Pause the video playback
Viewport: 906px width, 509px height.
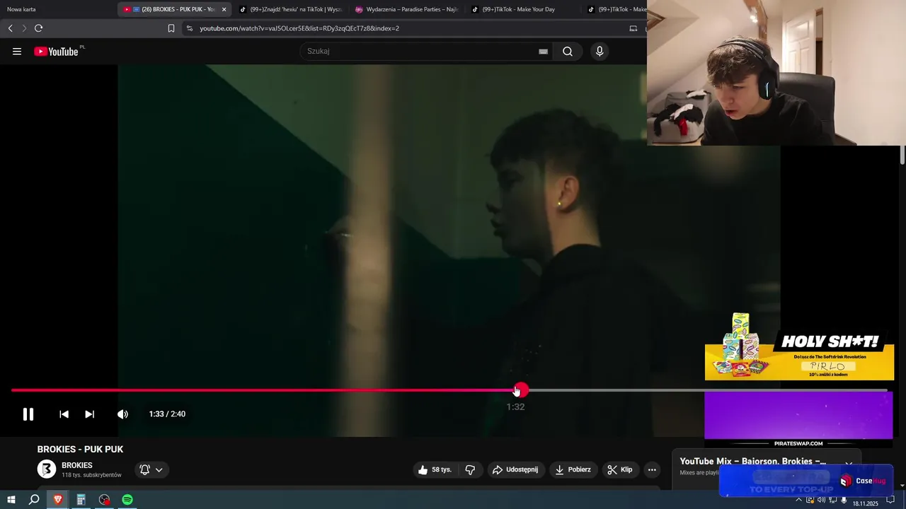click(x=28, y=414)
